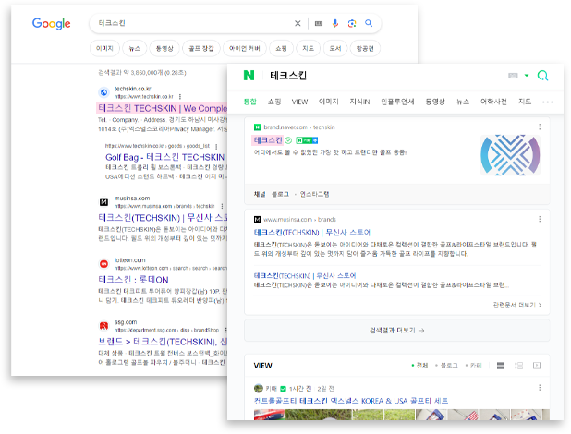This screenshot has width=571, height=434.
Task: Click the Techskin brand logo thumbnail
Action: tap(510, 155)
